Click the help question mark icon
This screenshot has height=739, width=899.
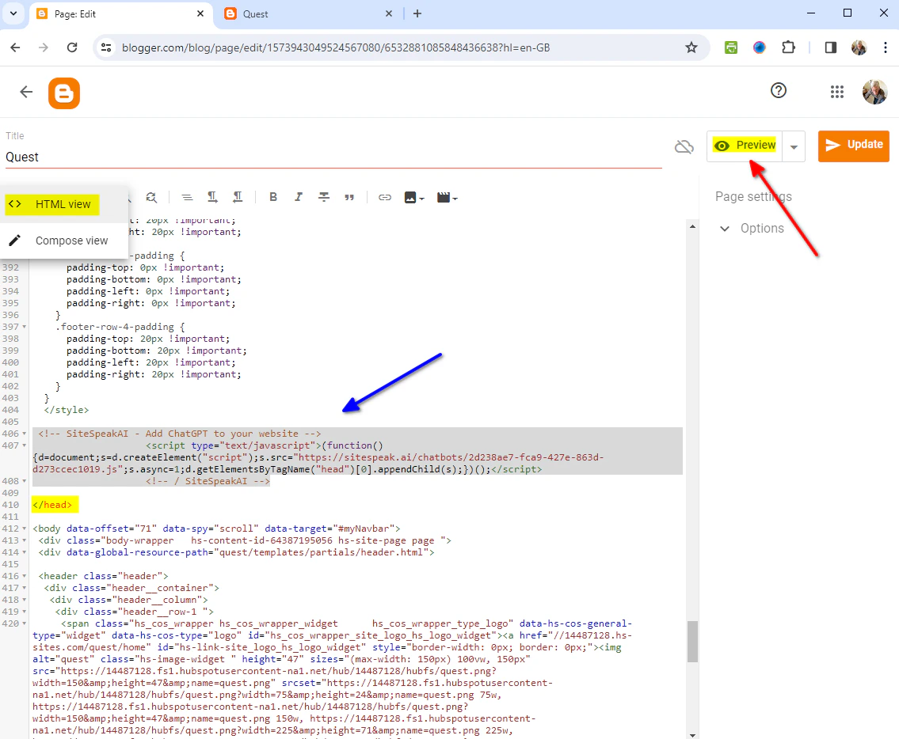pos(779,91)
